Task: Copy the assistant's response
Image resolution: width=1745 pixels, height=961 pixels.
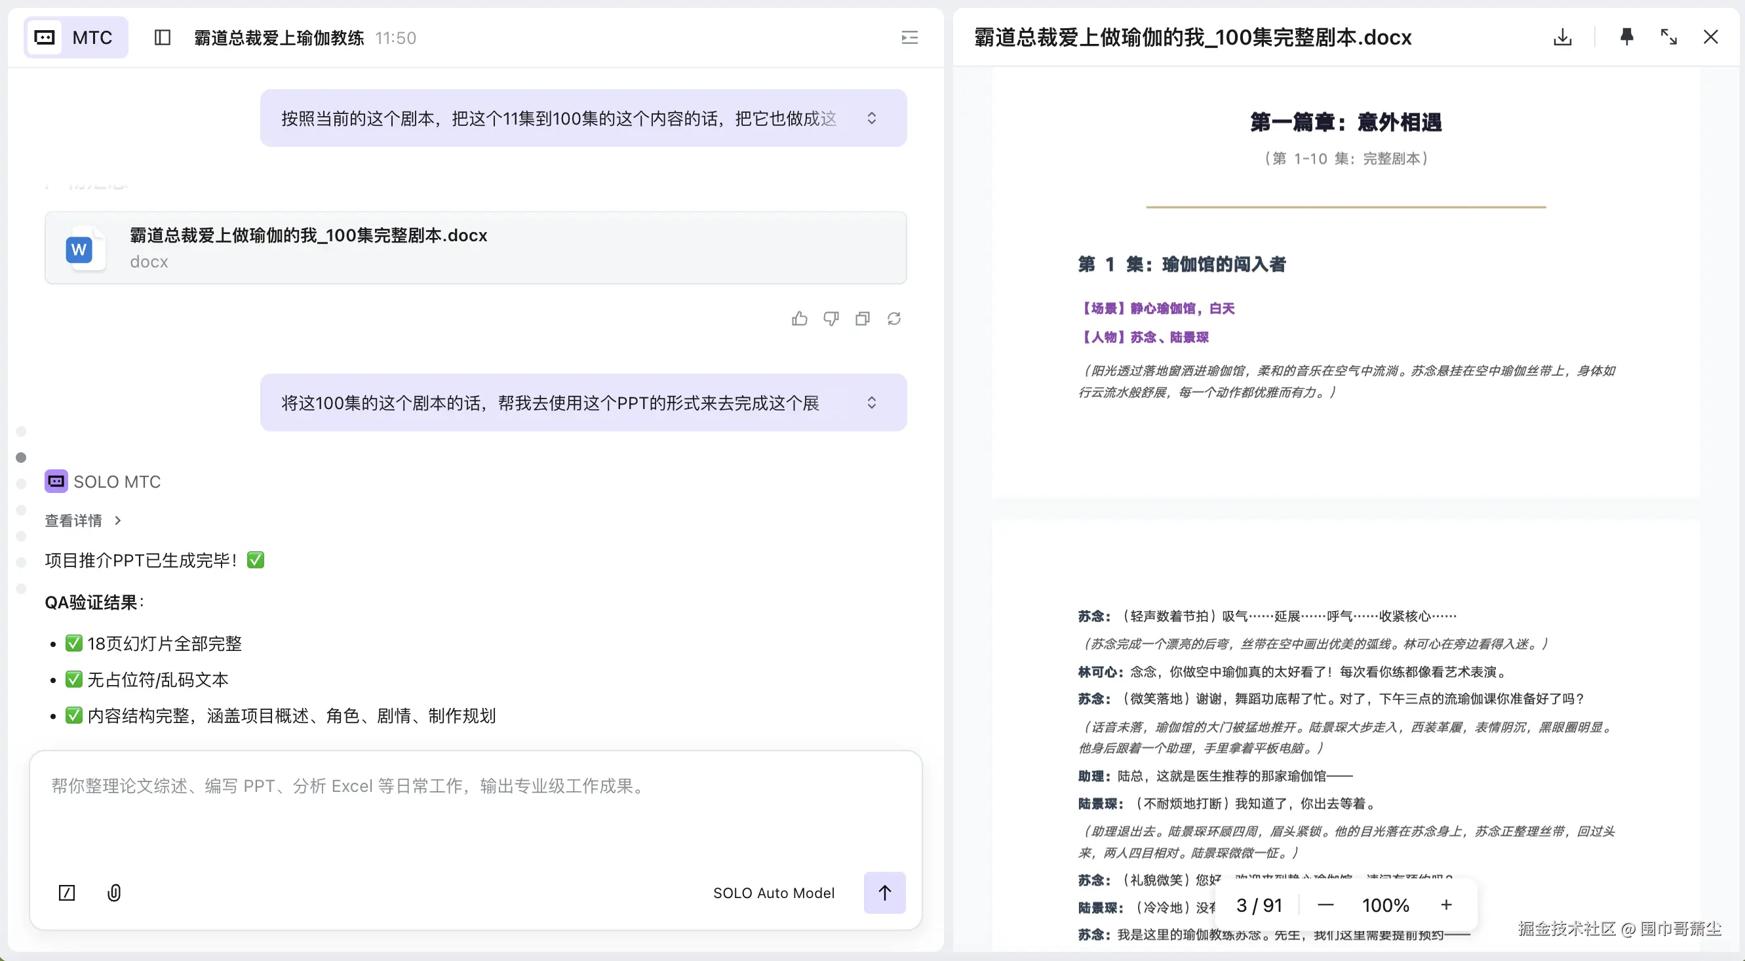Action: (x=862, y=319)
